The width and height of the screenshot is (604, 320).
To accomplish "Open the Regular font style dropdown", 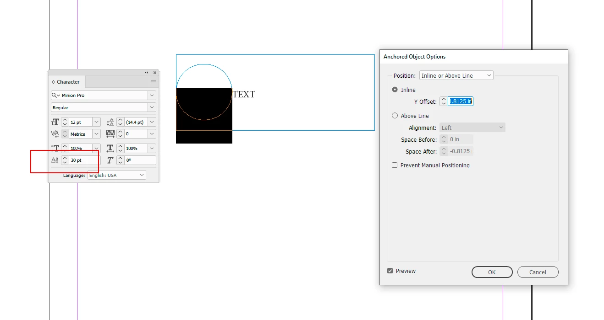I will [x=152, y=107].
